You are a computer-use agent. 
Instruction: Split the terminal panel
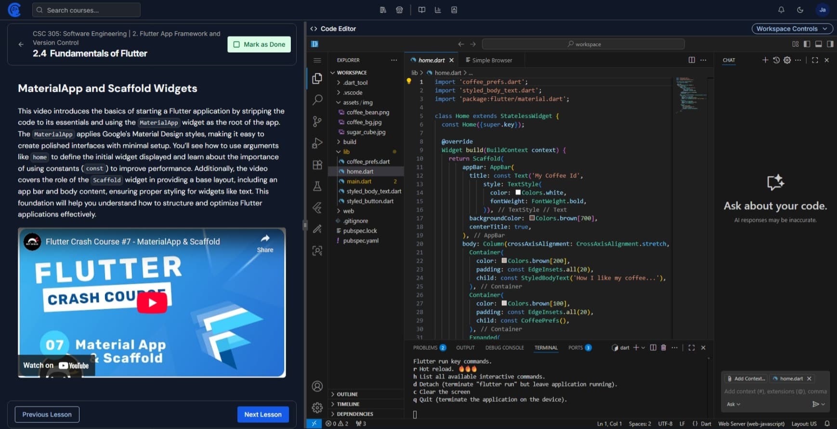[653, 347]
